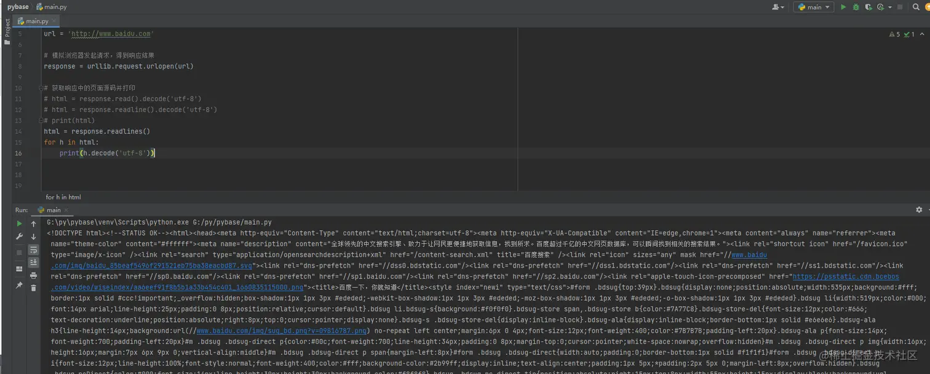Viewport: 930px width, 374px height.
Task: Run the main configuration from the top toolbar
Action: pyautogui.click(x=843, y=7)
